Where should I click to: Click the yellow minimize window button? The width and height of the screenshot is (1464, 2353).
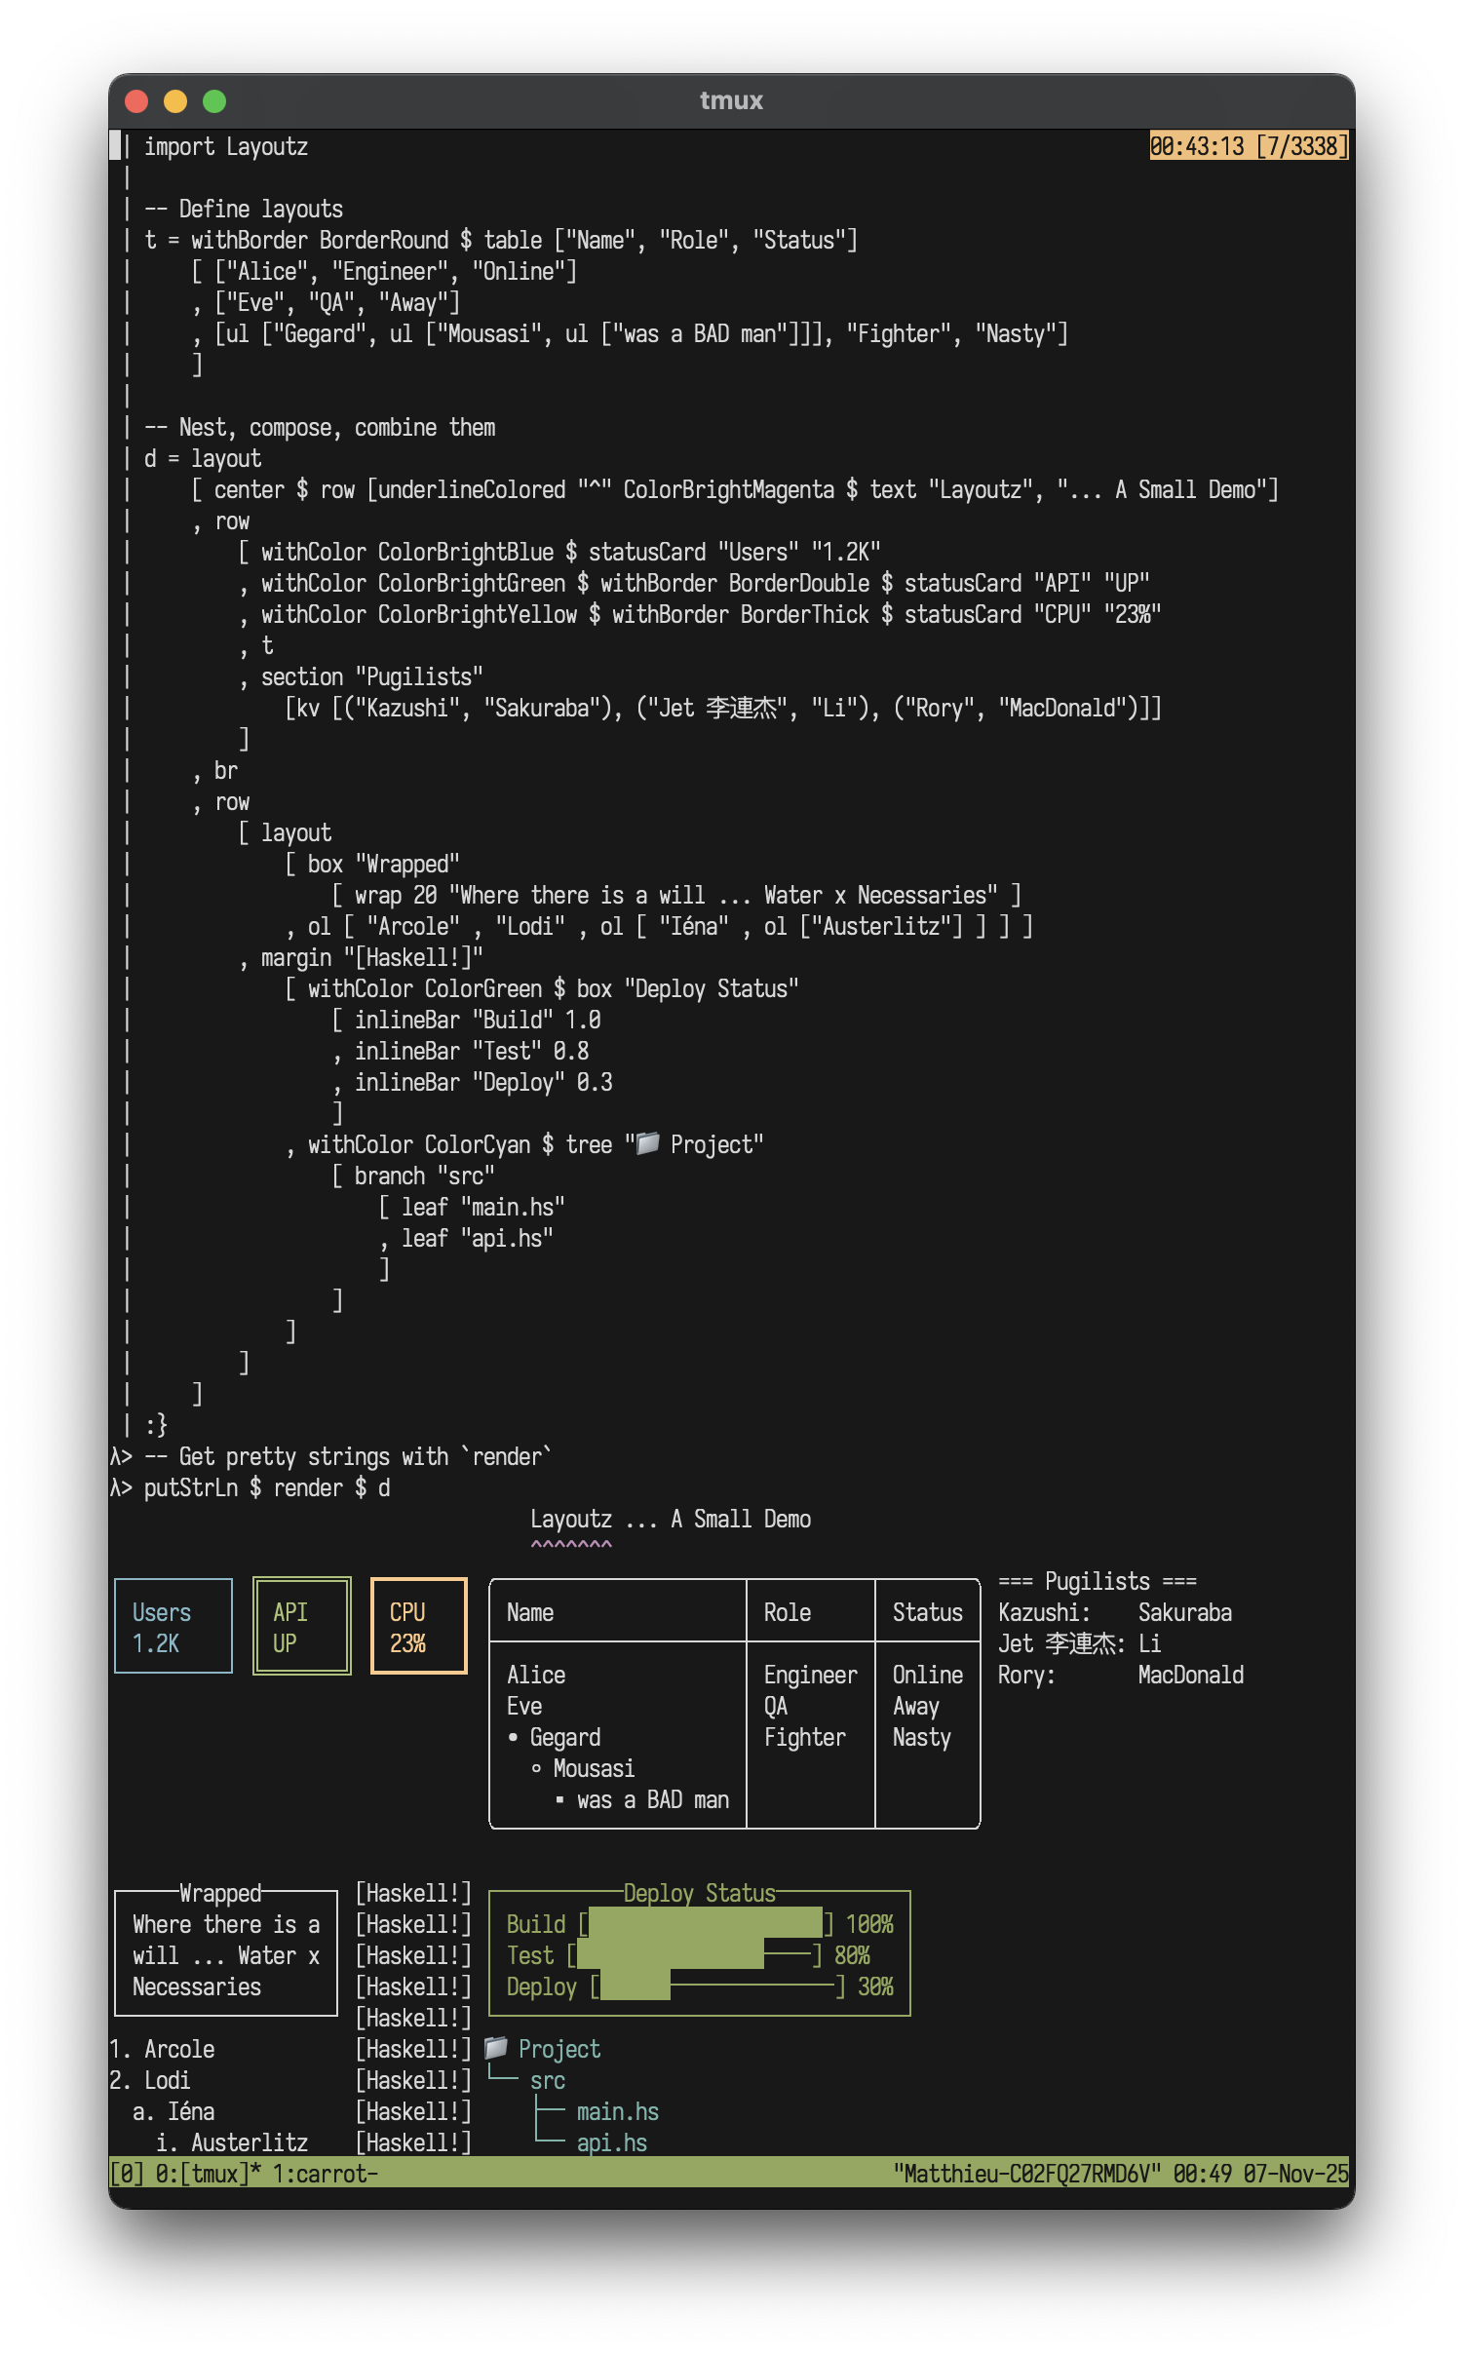pyautogui.click(x=175, y=101)
